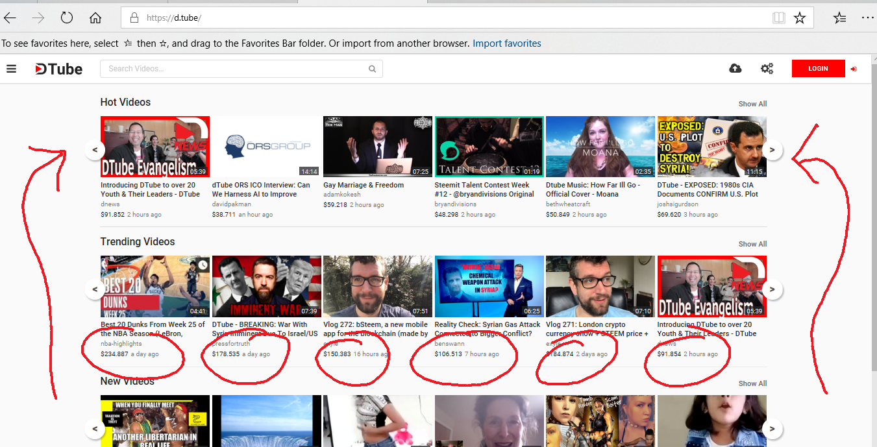
Task: Open DTube settings via the gears icon
Action: click(767, 68)
